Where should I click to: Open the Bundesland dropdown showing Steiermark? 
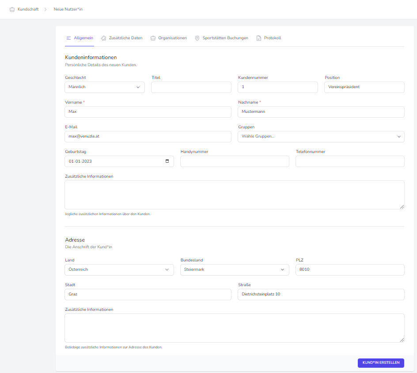(x=235, y=269)
